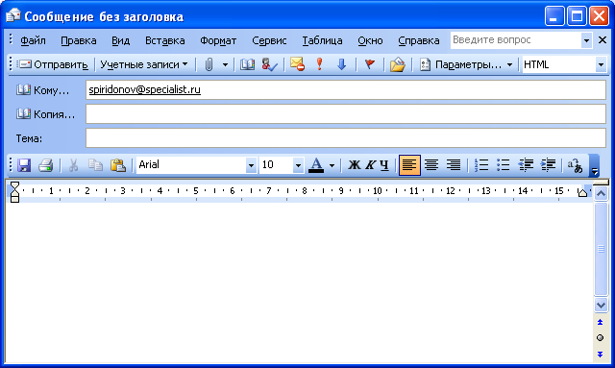
Task: Open the Файл menu
Action: point(33,40)
